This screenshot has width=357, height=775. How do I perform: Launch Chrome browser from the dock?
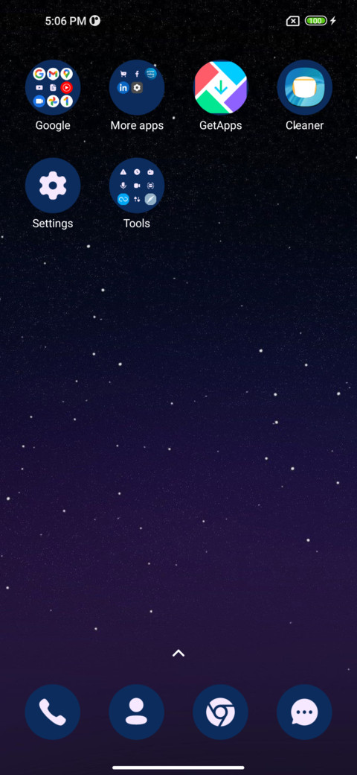coord(220,712)
